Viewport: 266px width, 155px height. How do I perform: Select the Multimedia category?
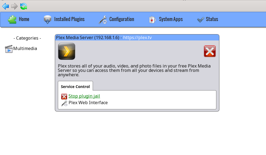[25, 48]
